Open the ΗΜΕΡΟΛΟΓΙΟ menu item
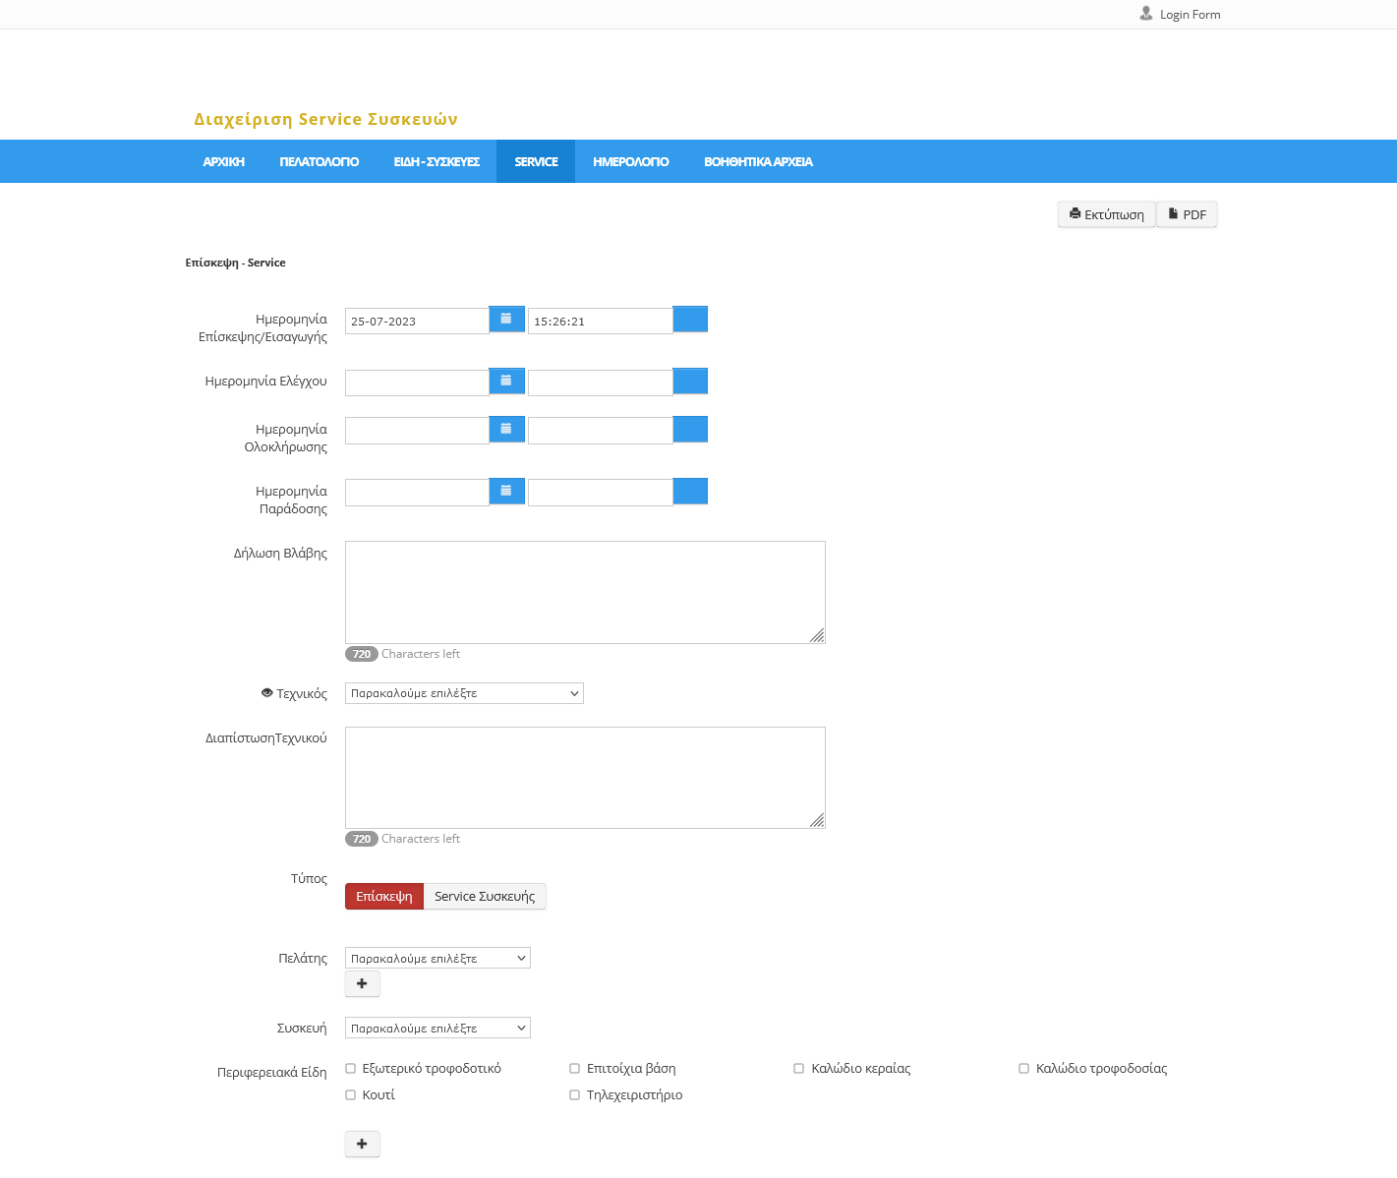 (631, 162)
